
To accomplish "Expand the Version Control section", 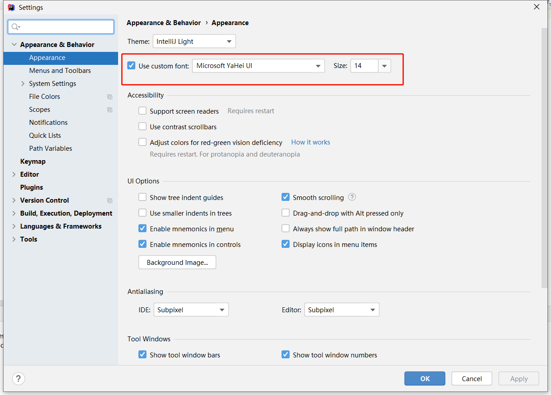I will pyautogui.click(x=14, y=200).
